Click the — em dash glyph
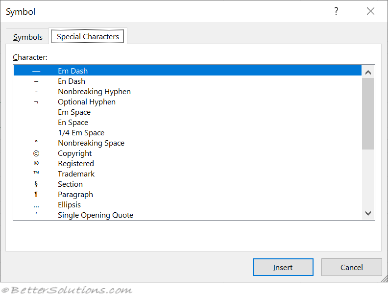The width and height of the screenshot is (388, 301). pyautogui.click(x=36, y=71)
